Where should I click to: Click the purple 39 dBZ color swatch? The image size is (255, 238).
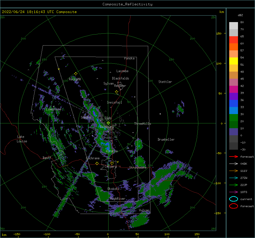click(233, 97)
